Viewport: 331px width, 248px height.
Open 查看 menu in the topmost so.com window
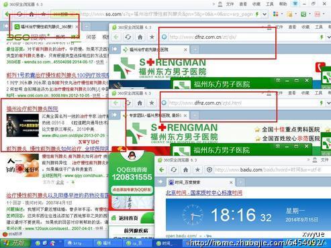pyautogui.click(x=243, y=4)
